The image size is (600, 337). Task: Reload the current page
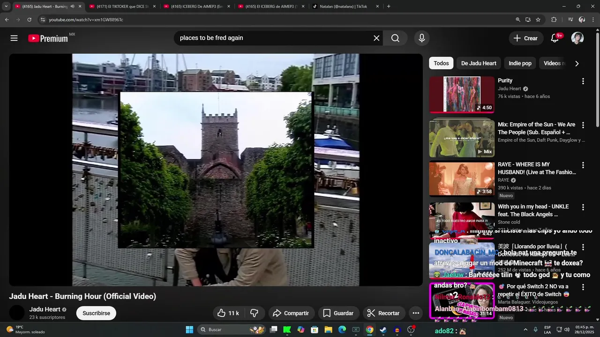[x=29, y=20]
